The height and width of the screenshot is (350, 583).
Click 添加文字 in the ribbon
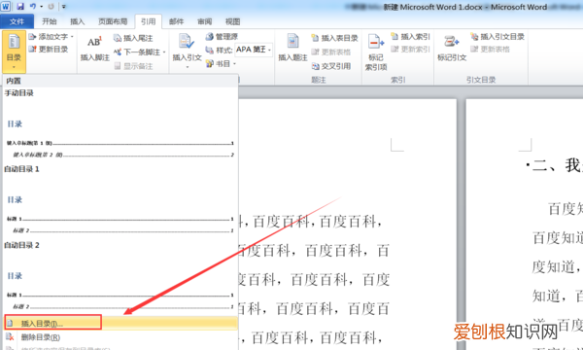(51, 37)
